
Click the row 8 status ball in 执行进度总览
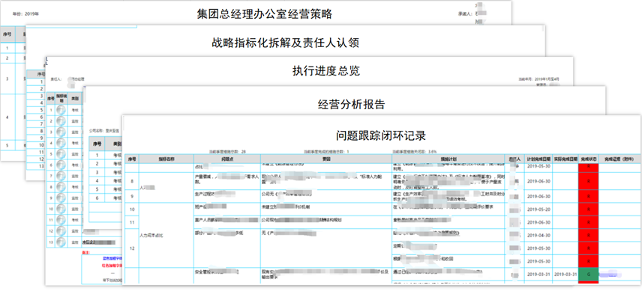(61, 187)
